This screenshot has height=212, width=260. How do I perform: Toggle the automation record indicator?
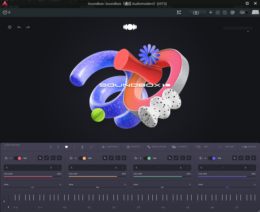pos(247,13)
